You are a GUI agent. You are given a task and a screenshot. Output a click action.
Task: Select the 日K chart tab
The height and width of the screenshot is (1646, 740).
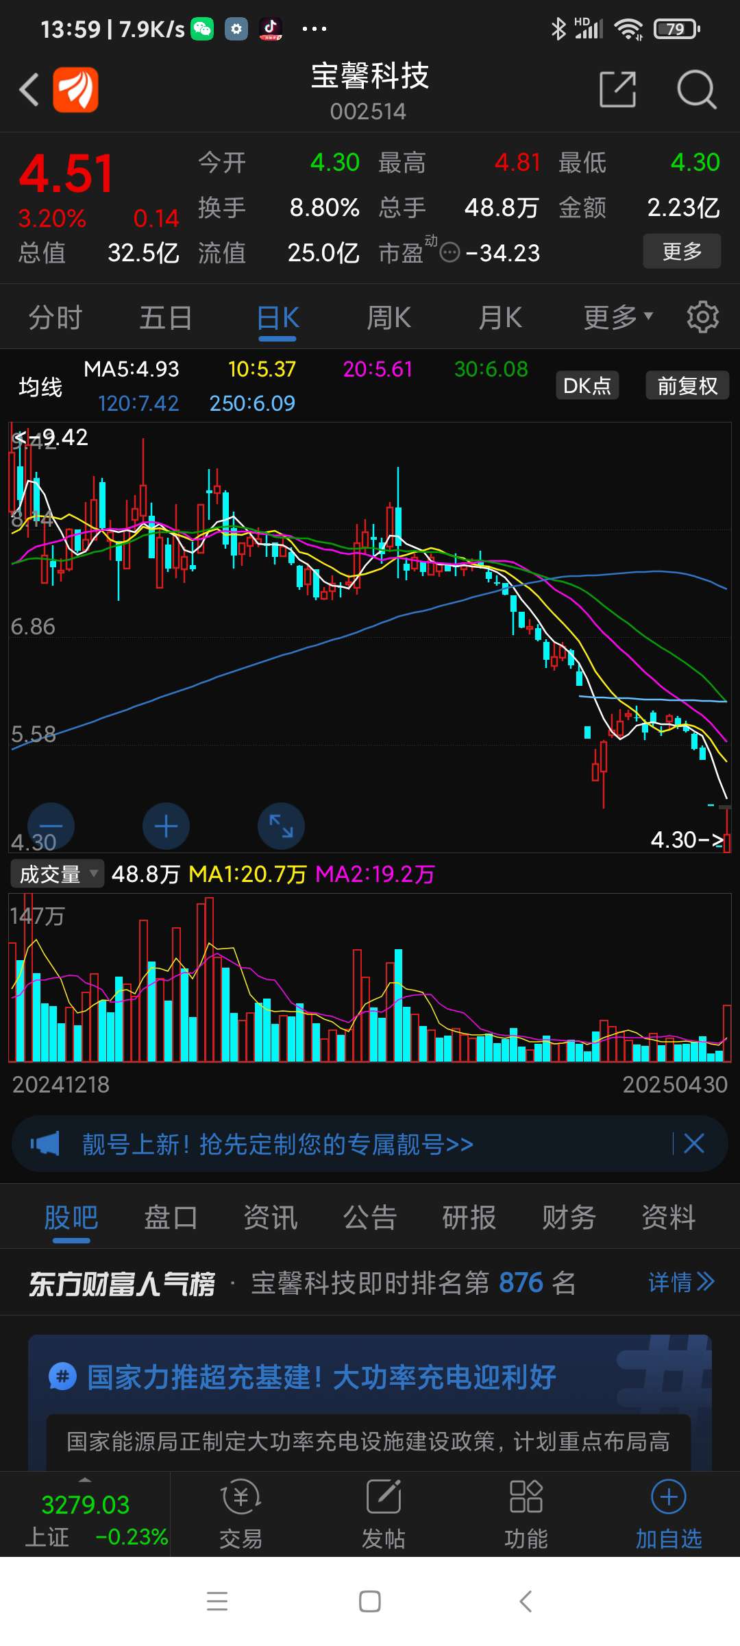[x=278, y=318]
